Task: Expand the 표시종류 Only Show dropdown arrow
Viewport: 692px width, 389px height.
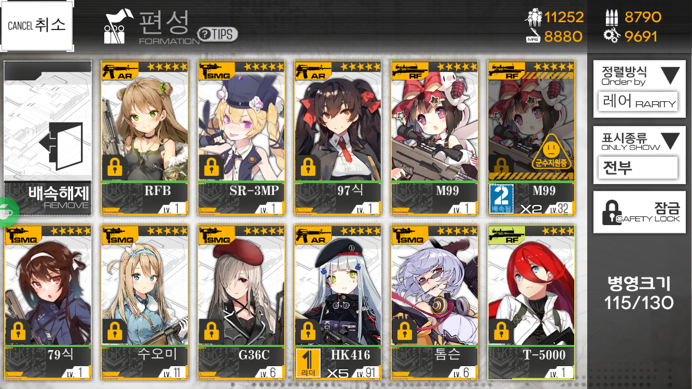Action: tap(670, 141)
